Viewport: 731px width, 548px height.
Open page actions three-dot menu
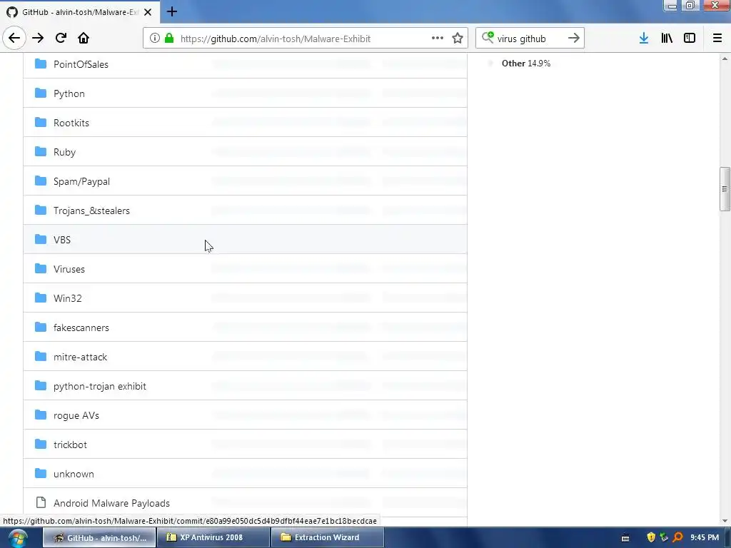tap(438, 39)
